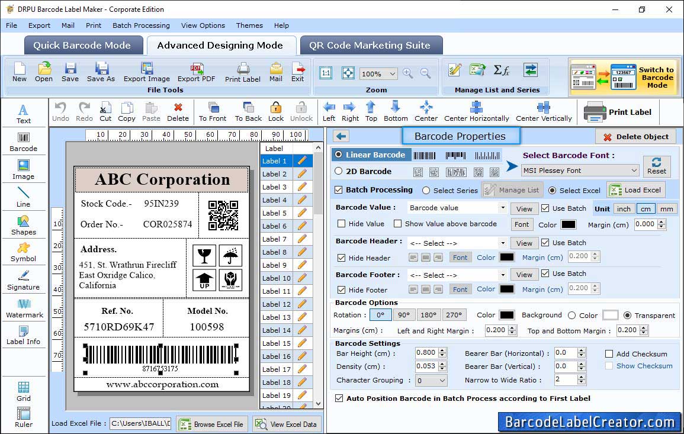
Task: Toggle Auto Position Barcode in Batch Process
Action: point(339,398)
